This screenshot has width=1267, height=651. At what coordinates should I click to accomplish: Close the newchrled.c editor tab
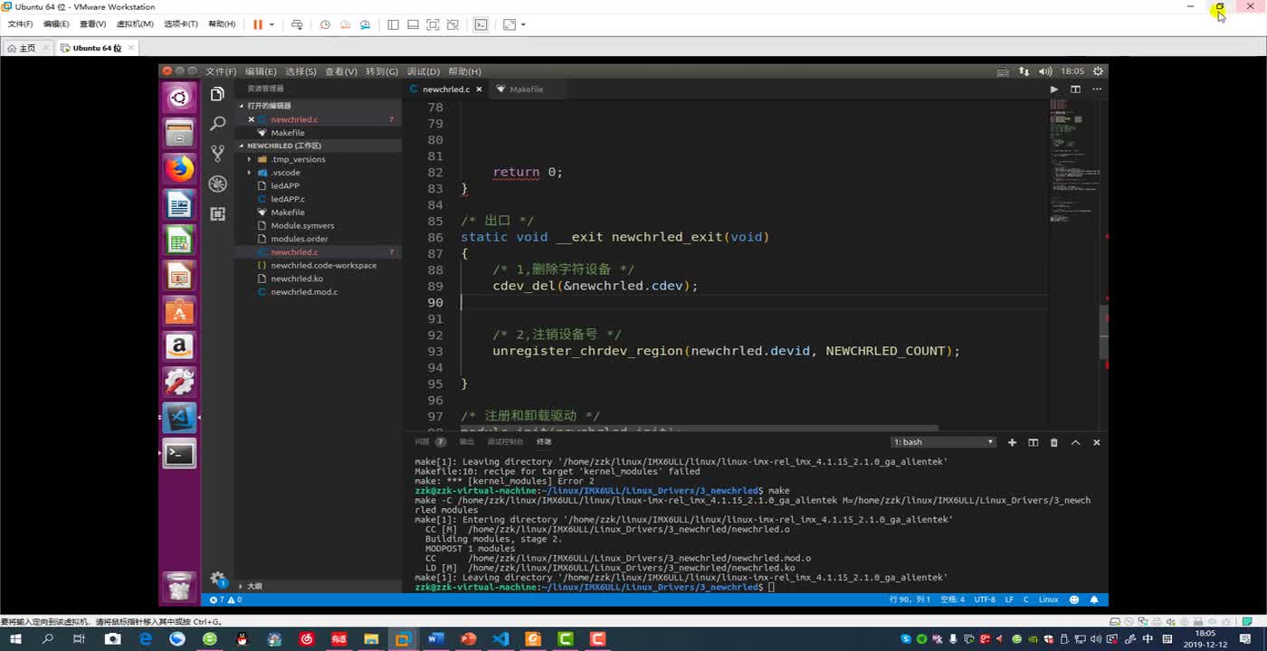pos(477,90)
